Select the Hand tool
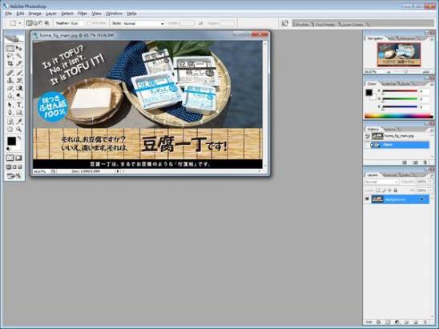This screenshot has width=439, height=329. coord(10,129)
